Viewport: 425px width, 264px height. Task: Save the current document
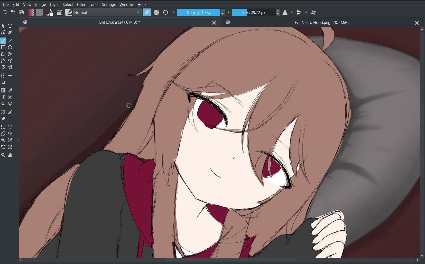click(22, 12)
